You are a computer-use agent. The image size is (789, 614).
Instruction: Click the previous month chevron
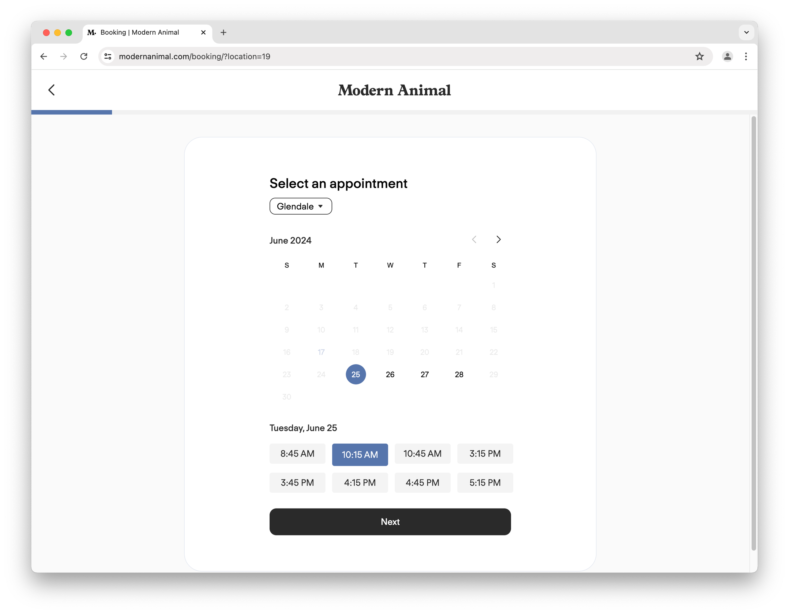pyautogui.click(x=474, y=239)
